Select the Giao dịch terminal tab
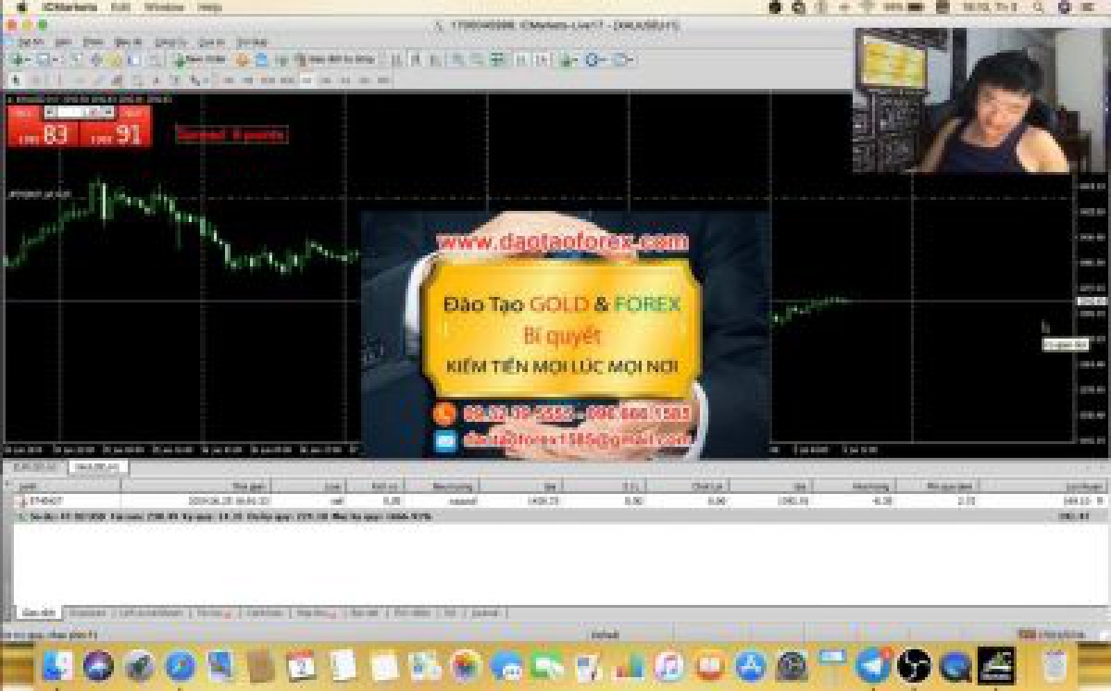This screenshot has width=1111, height=691. tap(39, 612)
